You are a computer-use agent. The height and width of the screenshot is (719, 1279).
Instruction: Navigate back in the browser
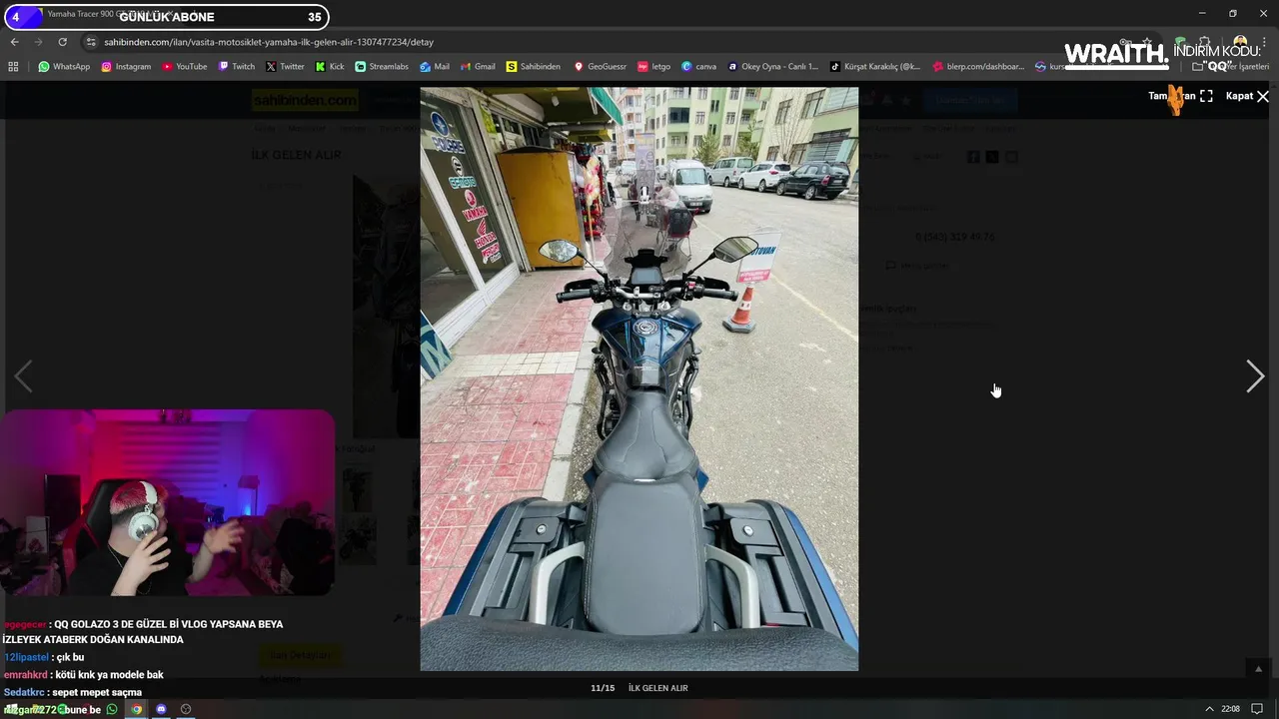[x=14, y=42]
